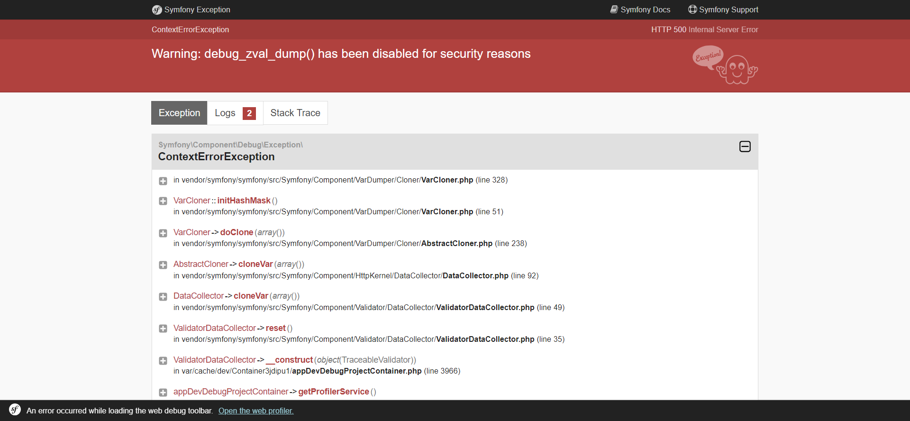
Task: Click the Symfony toolbar logo at bottom
Action: (15, 410)
